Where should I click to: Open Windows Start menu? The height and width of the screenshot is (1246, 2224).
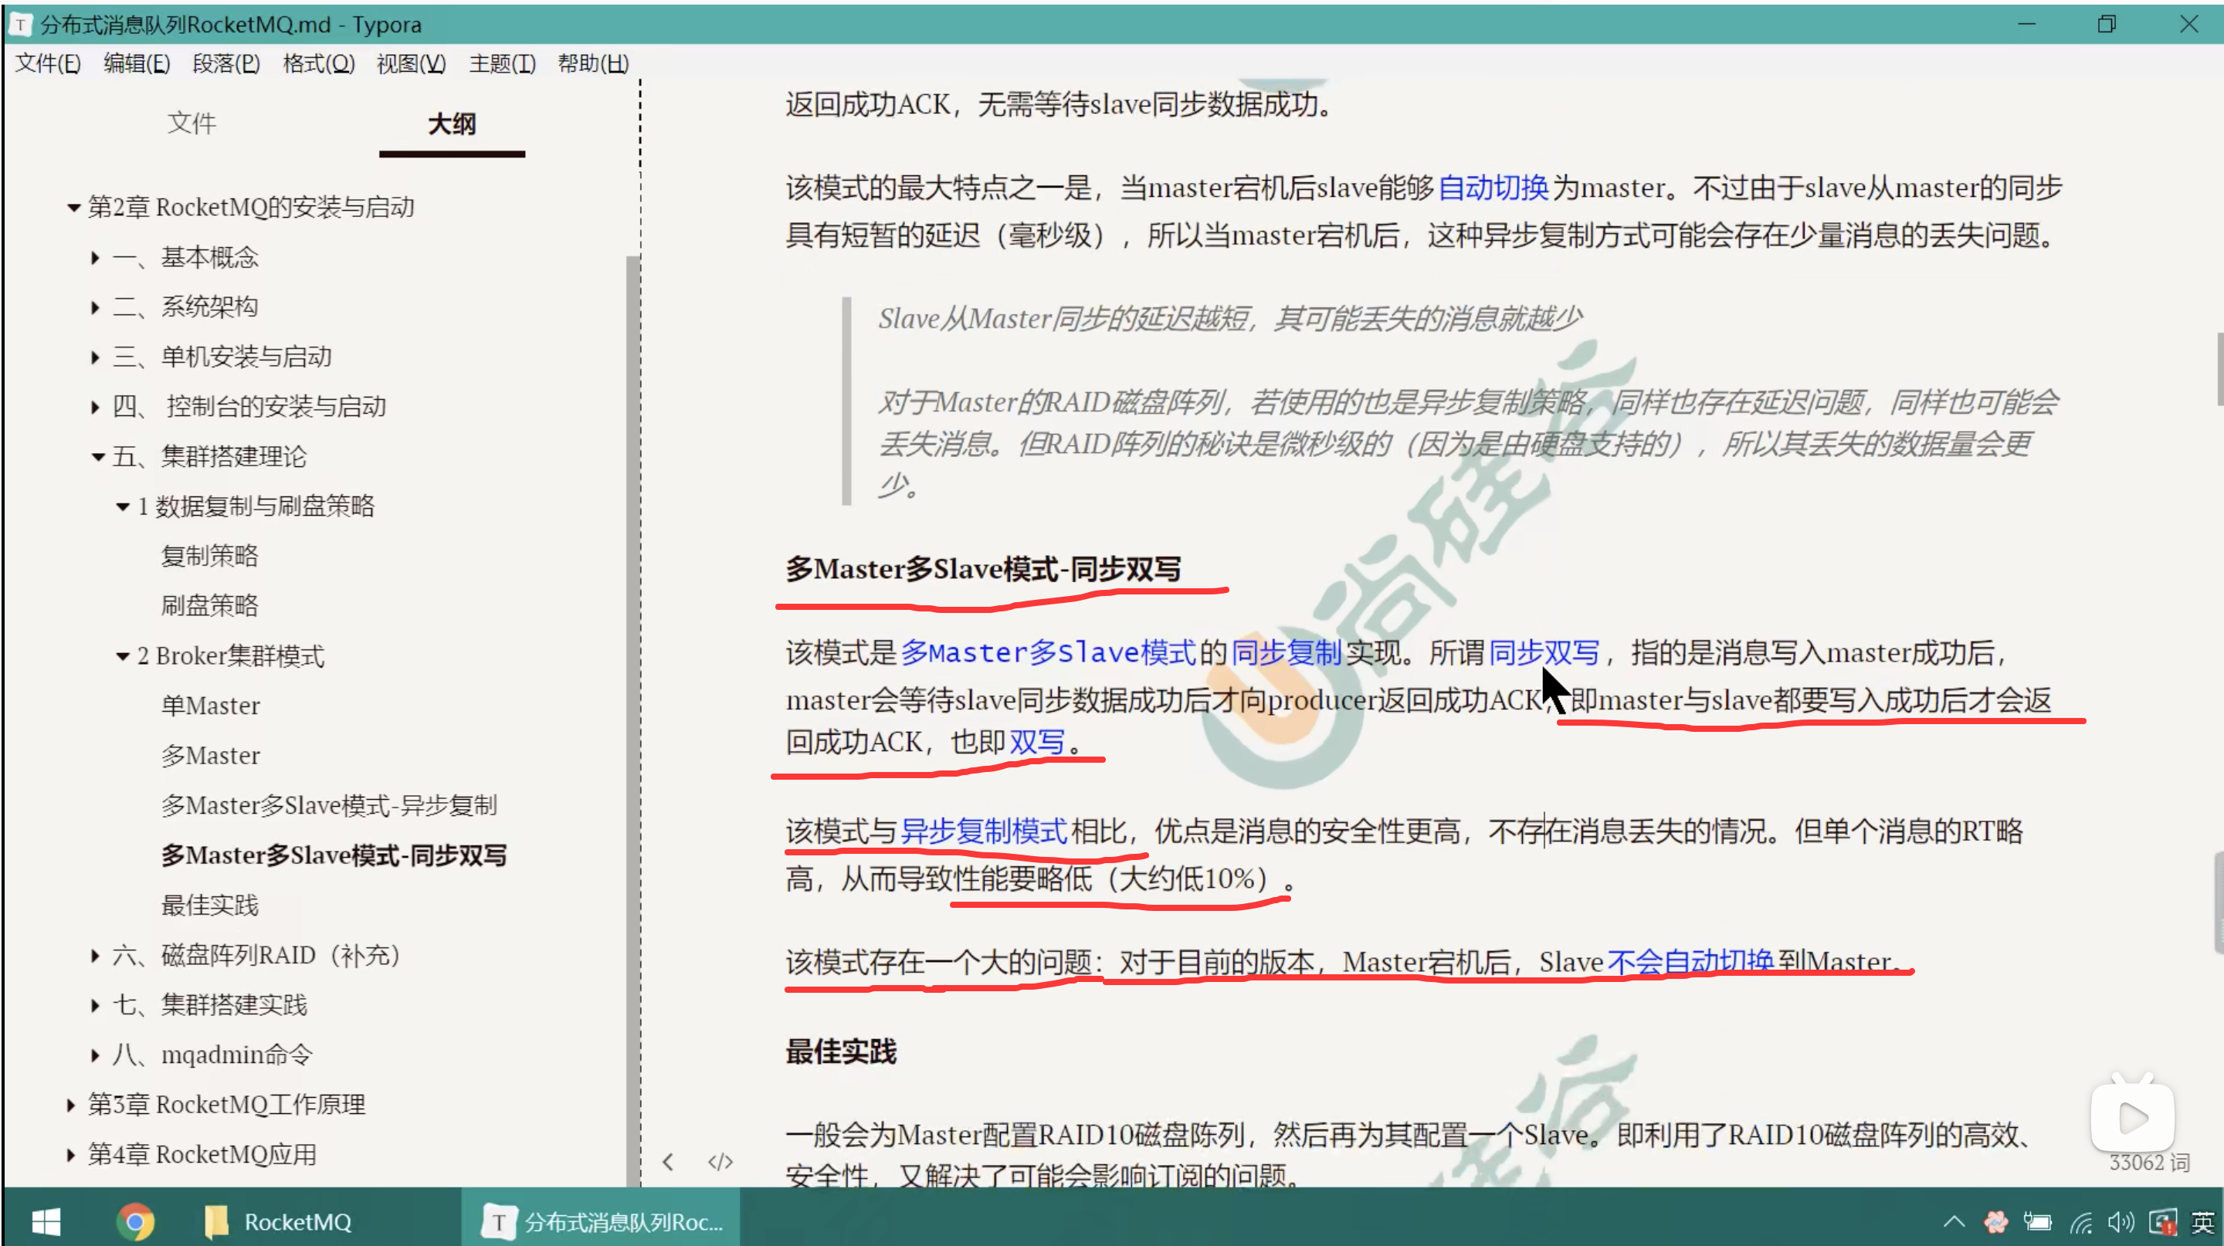46,1221
